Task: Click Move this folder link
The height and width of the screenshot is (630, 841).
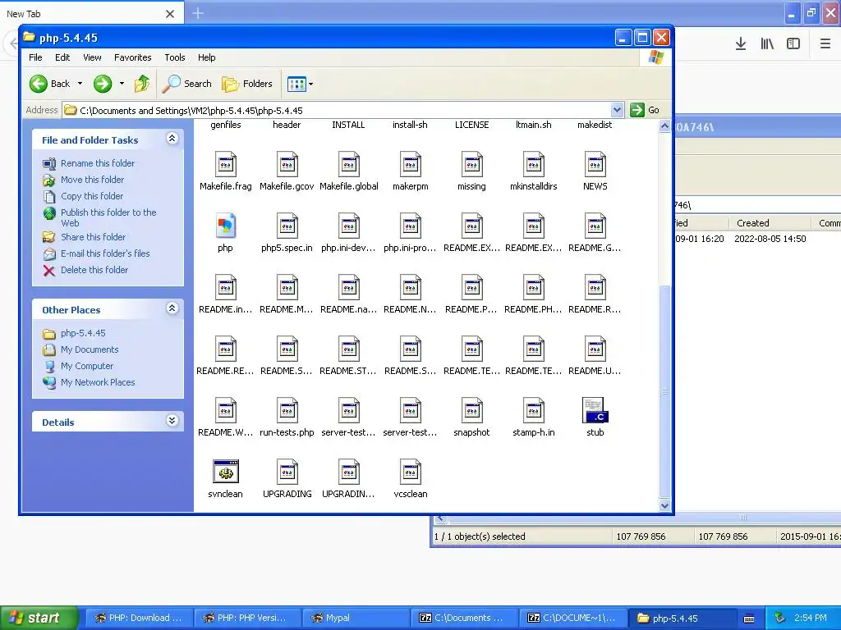Action: pos(92,180)
